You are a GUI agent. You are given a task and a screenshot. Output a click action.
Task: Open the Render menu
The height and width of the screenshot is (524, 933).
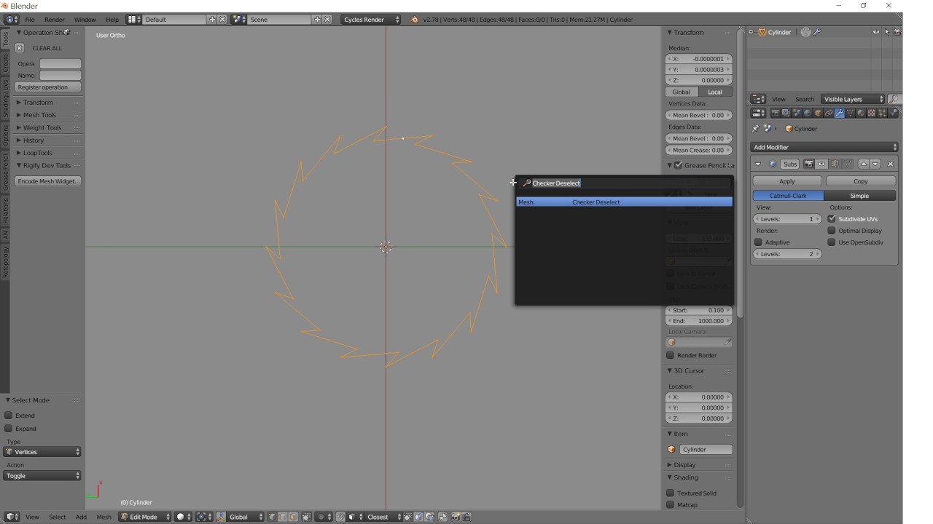55,20
